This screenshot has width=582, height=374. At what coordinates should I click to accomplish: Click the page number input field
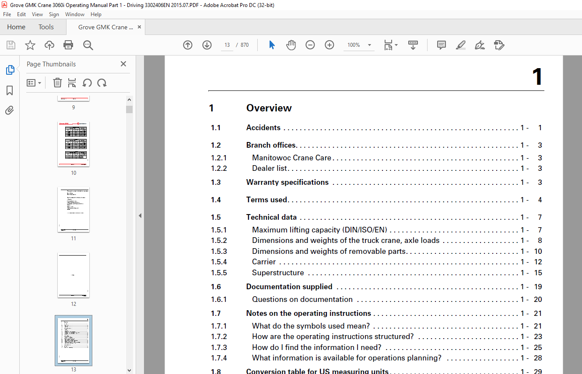click(227, 45)
